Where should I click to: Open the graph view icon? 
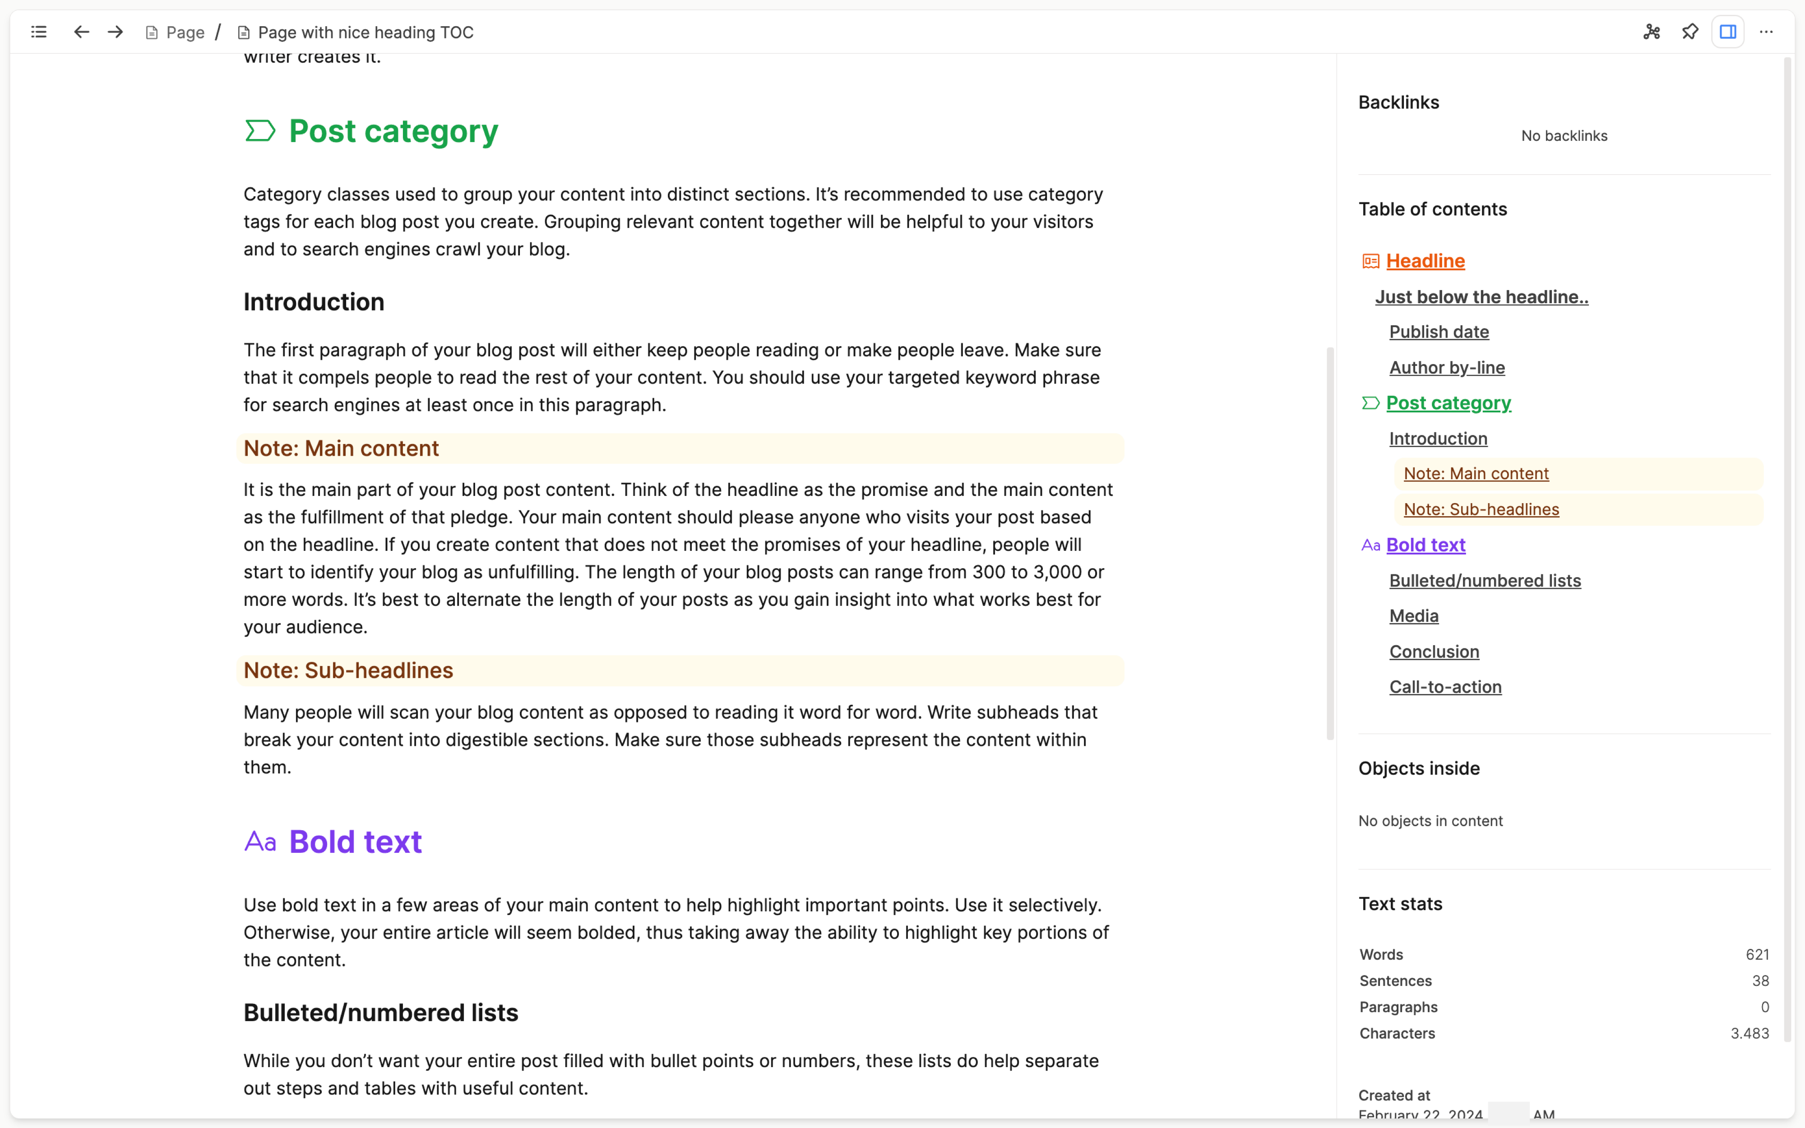pyautogui.click(x=1652, y=32)
